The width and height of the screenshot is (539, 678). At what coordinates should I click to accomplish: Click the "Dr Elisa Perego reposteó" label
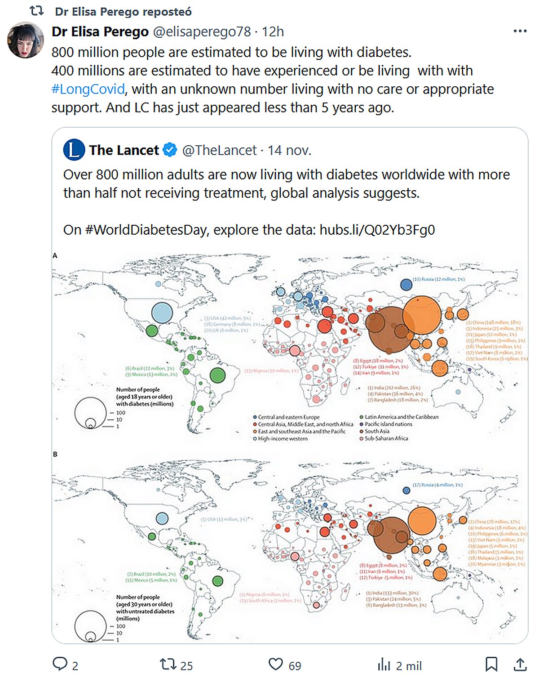tap(123, 12)
